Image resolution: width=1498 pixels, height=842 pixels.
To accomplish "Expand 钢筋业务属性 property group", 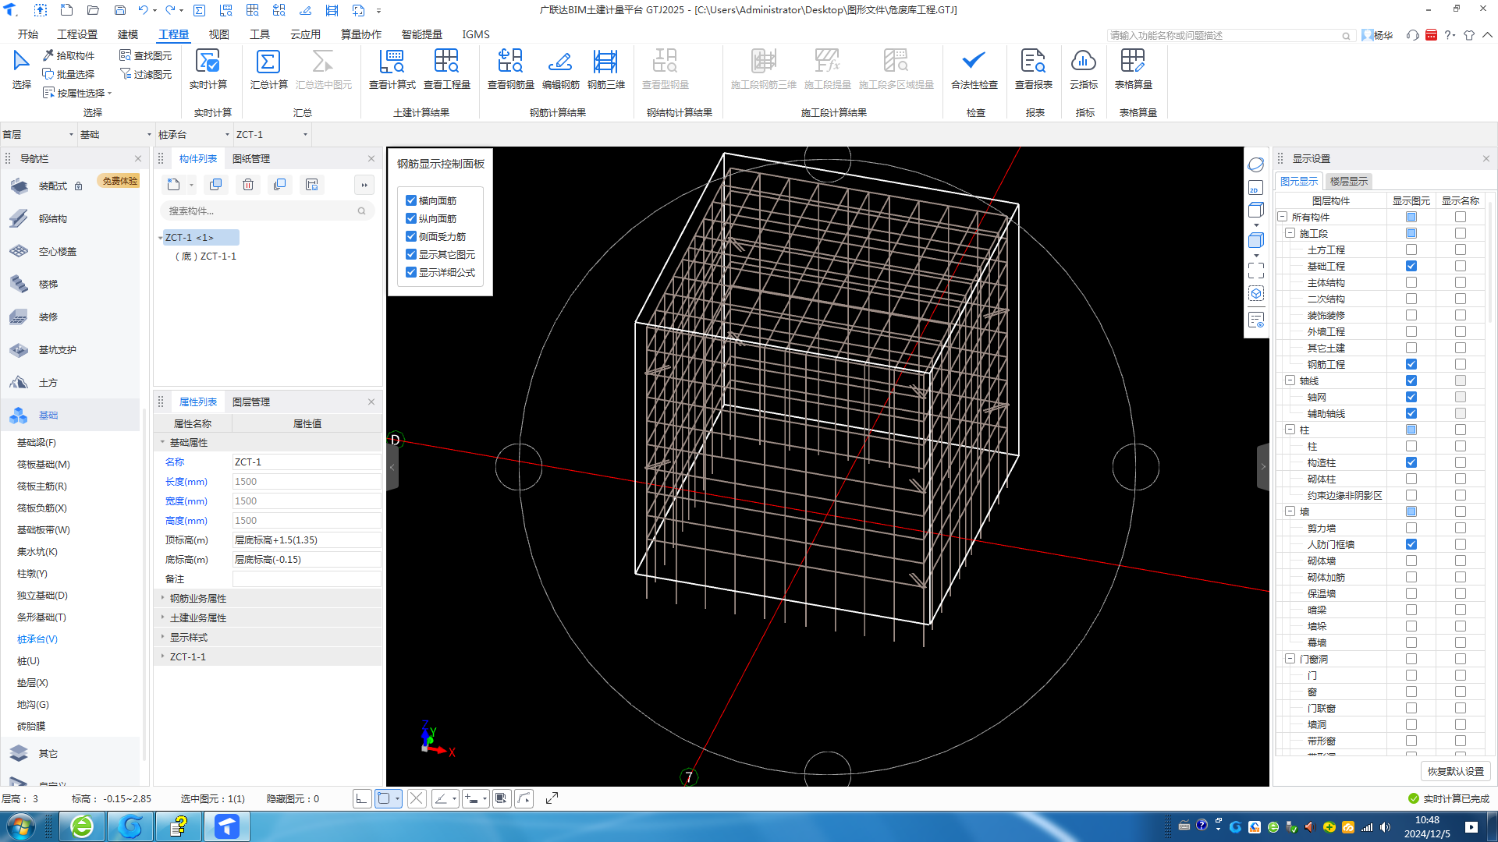I will pyautogui.click(x=163, y=598).
